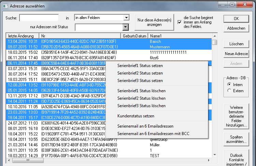This screenshot has height=166, width=256.
Task: Click the window icon in title bar
Action: 5,6
